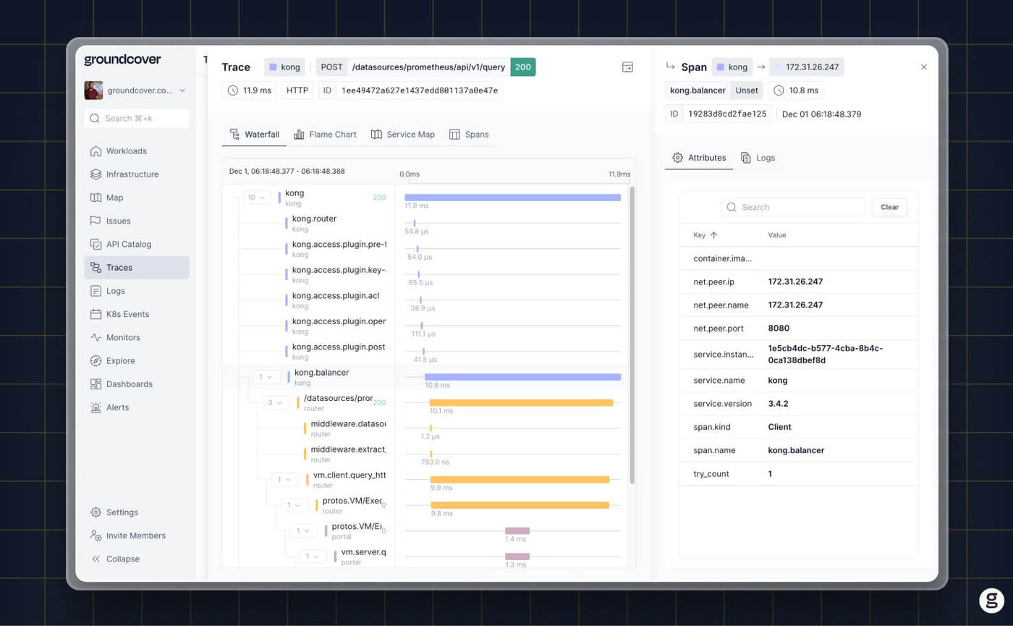1013x626 pixels.
Task: Click the service.name value kong
Action: coord(778,381)
